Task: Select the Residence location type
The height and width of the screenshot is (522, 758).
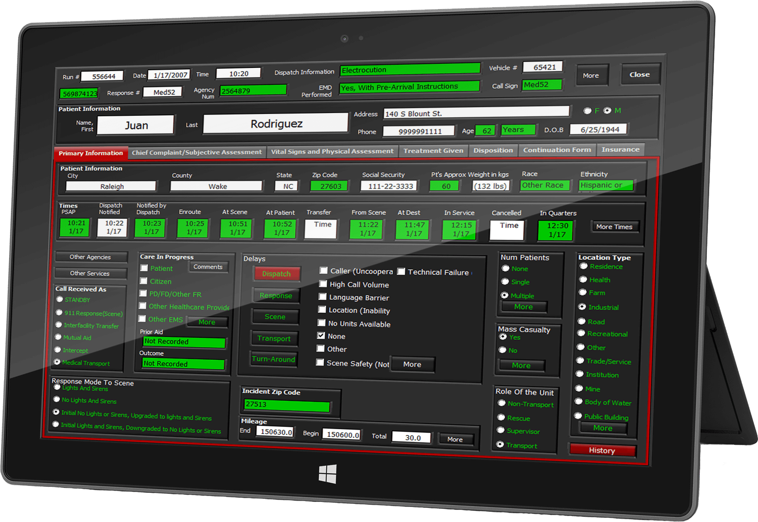Action: [x=583, y=266]
